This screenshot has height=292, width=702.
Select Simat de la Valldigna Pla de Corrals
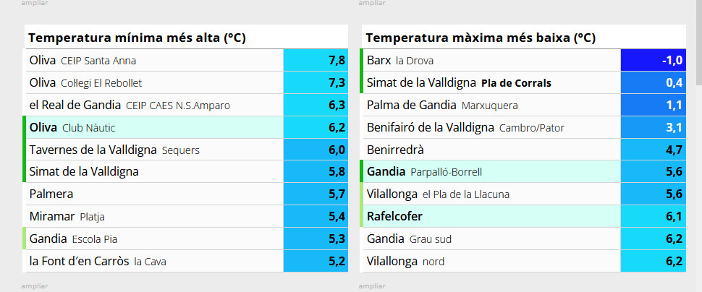[523, 82]
